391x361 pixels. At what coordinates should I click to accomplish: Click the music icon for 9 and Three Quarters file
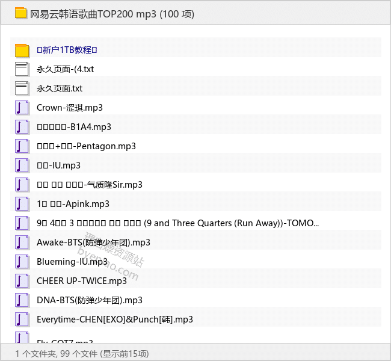[x=22, y=223]
